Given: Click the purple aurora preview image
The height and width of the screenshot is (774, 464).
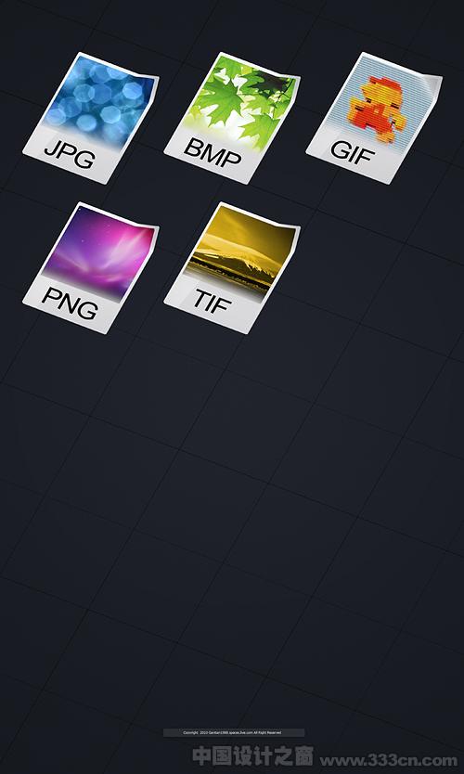Looking at the screenshot, I should point(101,252).
